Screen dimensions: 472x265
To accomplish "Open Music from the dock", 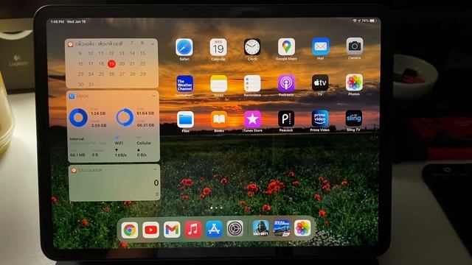I will 193,229.
